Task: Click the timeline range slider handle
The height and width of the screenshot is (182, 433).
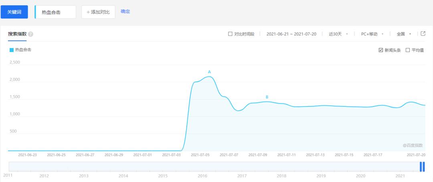Action: click(x=422, y=167)
